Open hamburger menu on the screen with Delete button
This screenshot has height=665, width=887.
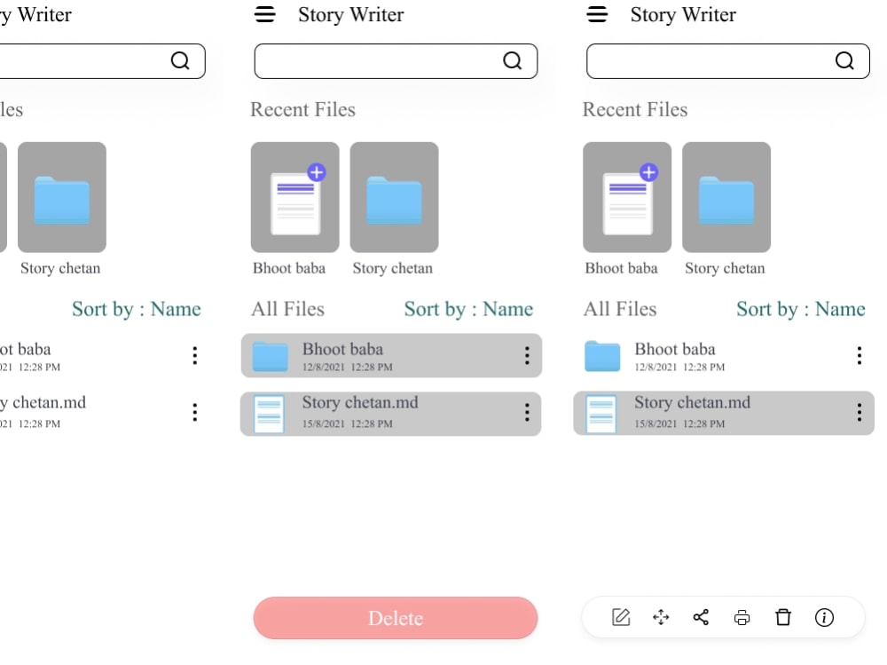pos(264,14)
